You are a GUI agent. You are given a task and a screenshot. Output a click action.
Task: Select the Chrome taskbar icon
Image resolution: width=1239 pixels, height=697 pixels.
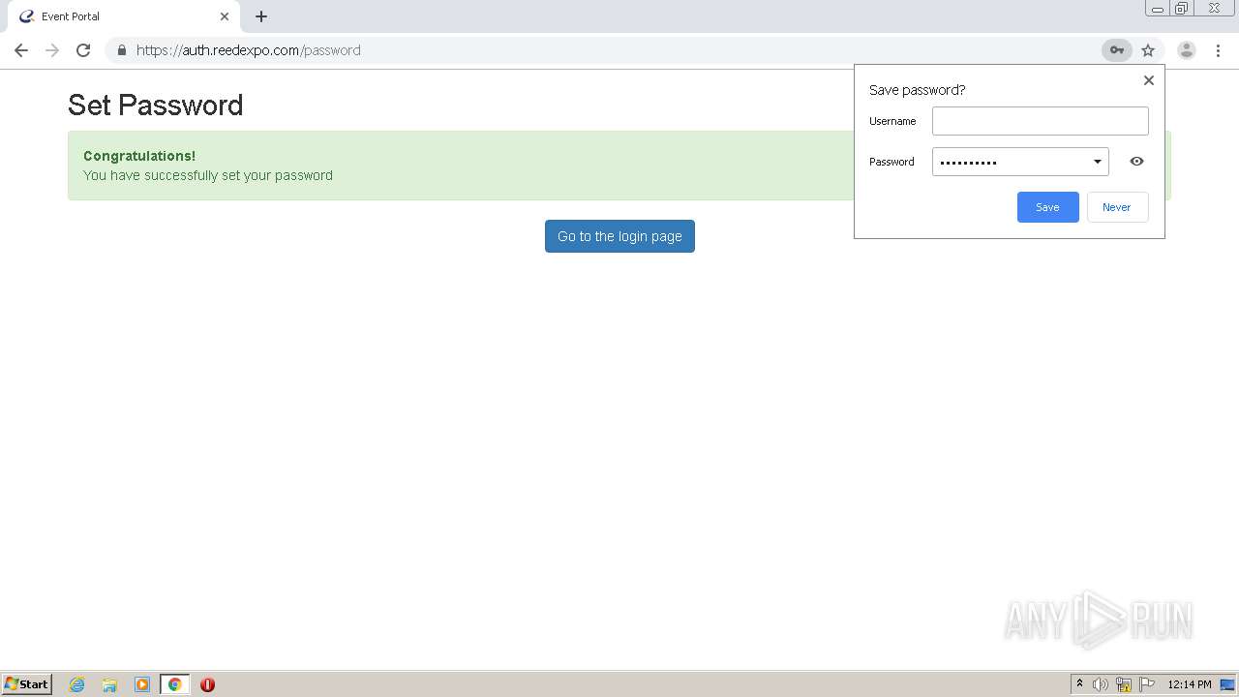pyautogui.click(x=174, y=684)
